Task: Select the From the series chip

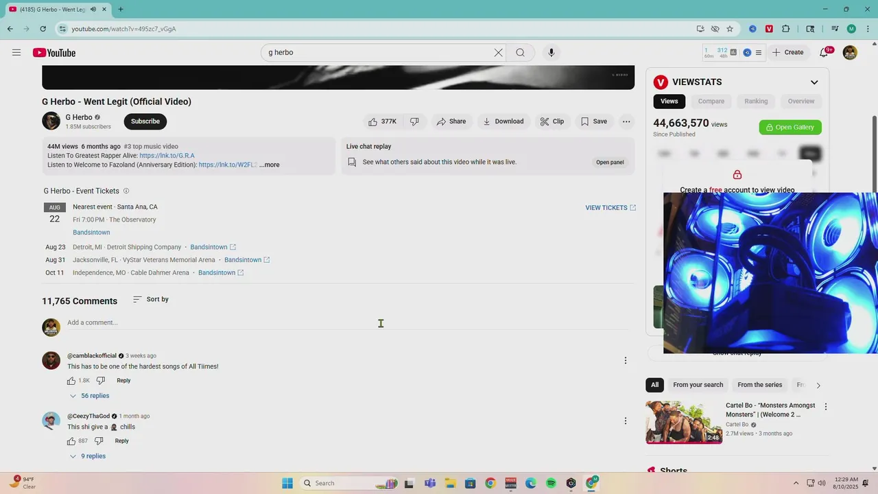Action: click(x=759, y=385)
